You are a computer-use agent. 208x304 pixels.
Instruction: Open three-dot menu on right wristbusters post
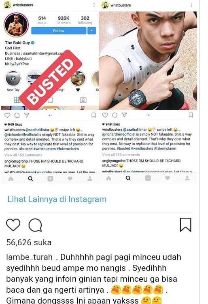(x=191, y=5)
